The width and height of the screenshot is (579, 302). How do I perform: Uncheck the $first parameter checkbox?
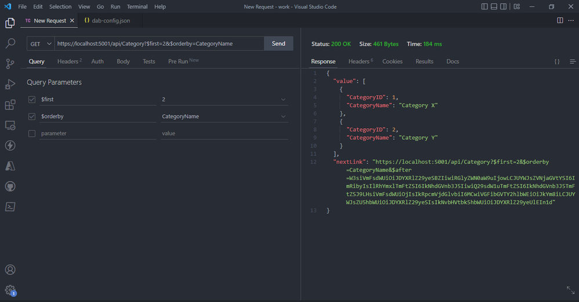[32, 99]
